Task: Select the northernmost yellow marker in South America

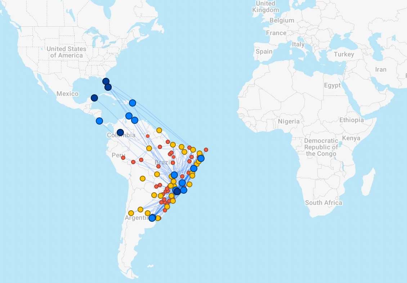Action: (159, 130)
